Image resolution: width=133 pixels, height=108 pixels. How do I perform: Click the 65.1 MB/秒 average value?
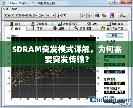(114, 72)
